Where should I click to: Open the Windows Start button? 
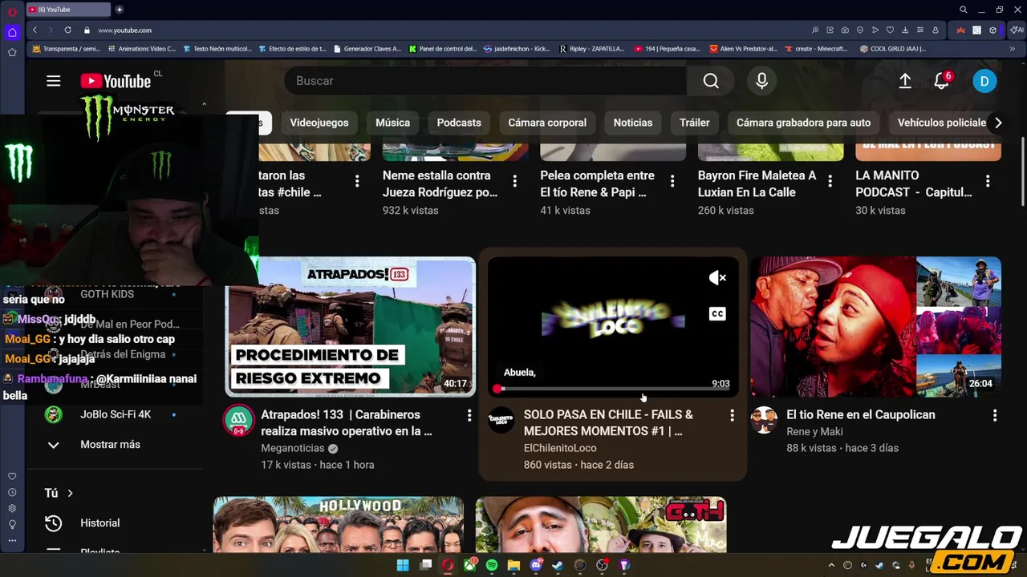pos(403,565)
